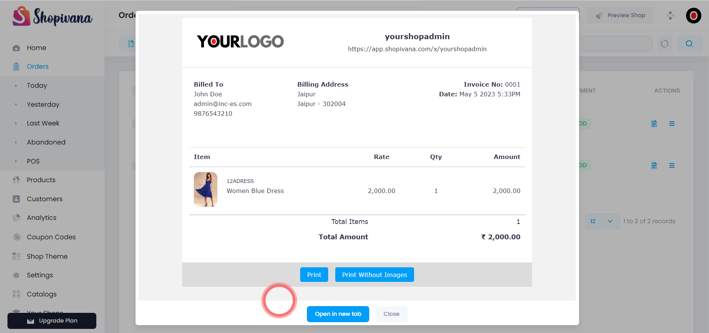Click Print Without Images button
709x333 pixels.
click(x=374, y=275)
